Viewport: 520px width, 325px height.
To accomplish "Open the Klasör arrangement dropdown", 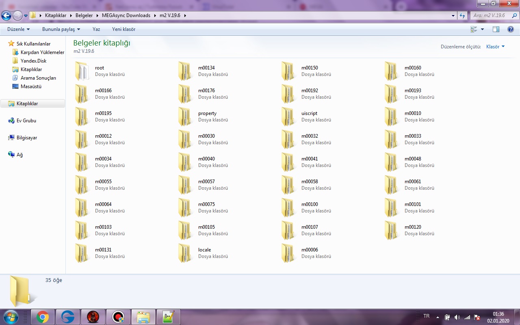I will [x=496, y=47].
